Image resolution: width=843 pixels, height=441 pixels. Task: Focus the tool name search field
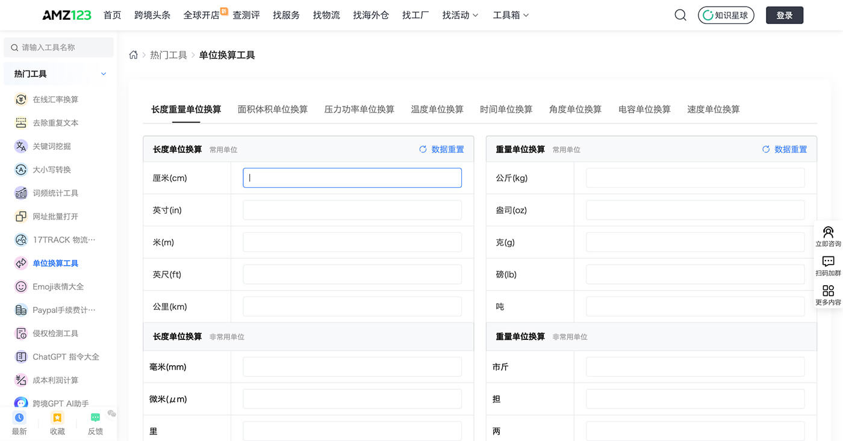58,48
